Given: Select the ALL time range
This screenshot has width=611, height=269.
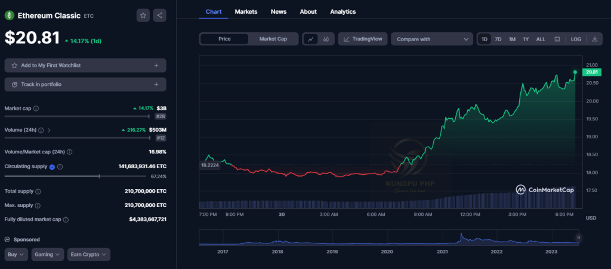Looking at the screenshot, I should pyautogui.click(x=541, y=39).
